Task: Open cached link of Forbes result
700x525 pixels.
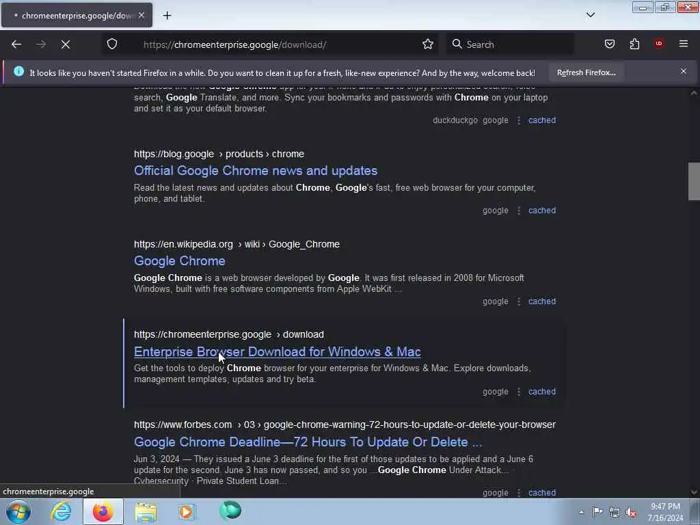Action: pyautogui.click(x=542, y=492)
